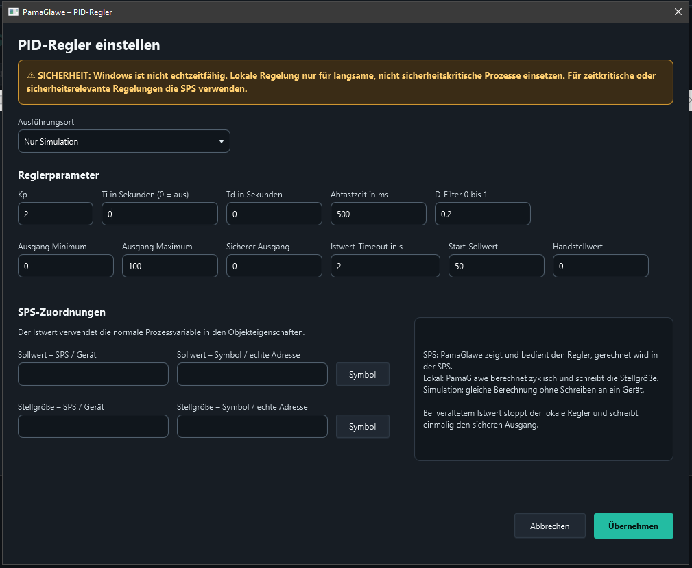Viewport: 692px width, 568px height.
Task: Close the PID-Regler dialog window
Action: point(678,12)
